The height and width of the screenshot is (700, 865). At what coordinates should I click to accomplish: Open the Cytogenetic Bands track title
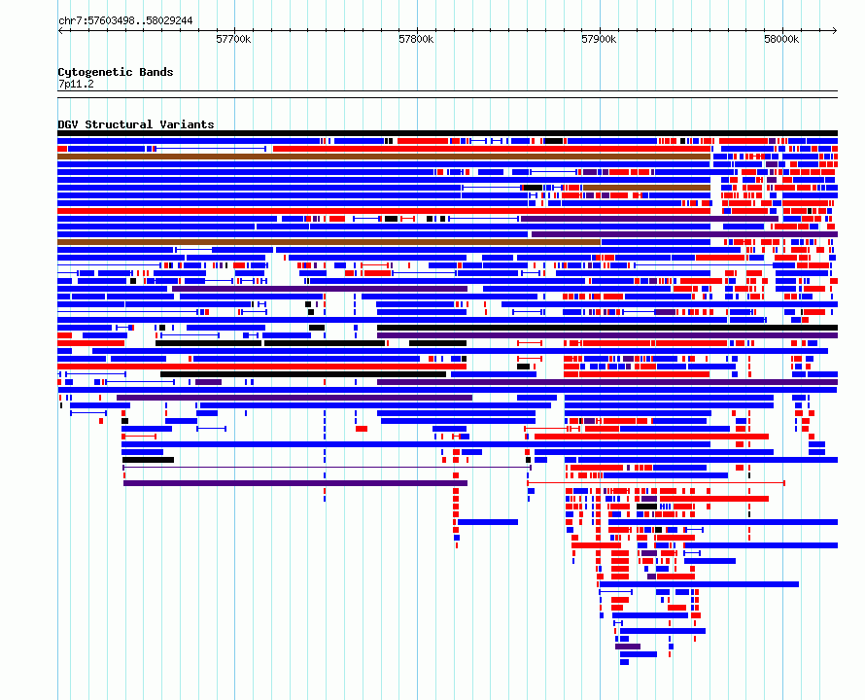[116, 72]
